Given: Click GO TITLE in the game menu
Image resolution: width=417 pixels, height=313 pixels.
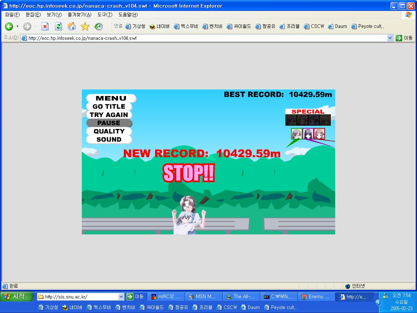Looking at the screenshot, I should pyautogui.click(x=109, y=107).
